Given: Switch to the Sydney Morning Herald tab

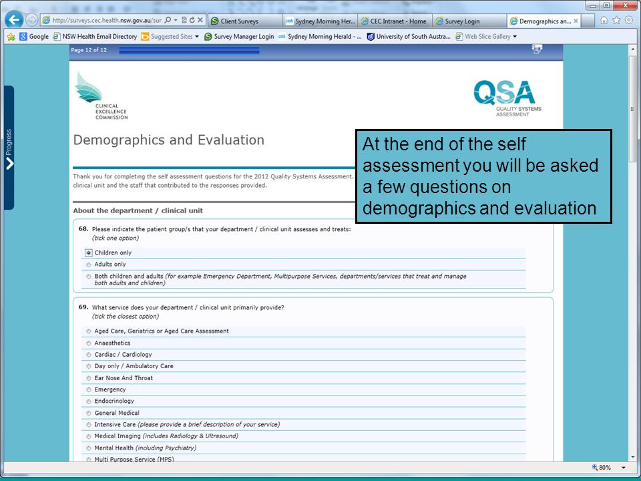Looking at the screenshot, I should coord(320,21).
